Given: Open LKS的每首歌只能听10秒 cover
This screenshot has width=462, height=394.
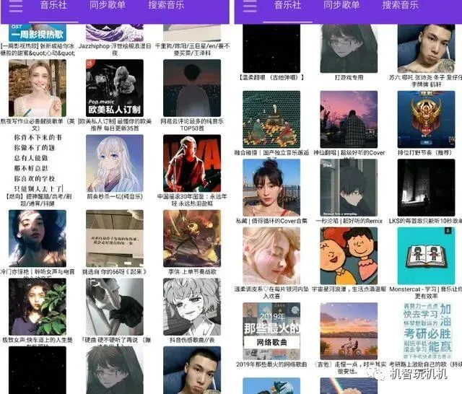Looking at the screenshot, I should coord(426,188).
